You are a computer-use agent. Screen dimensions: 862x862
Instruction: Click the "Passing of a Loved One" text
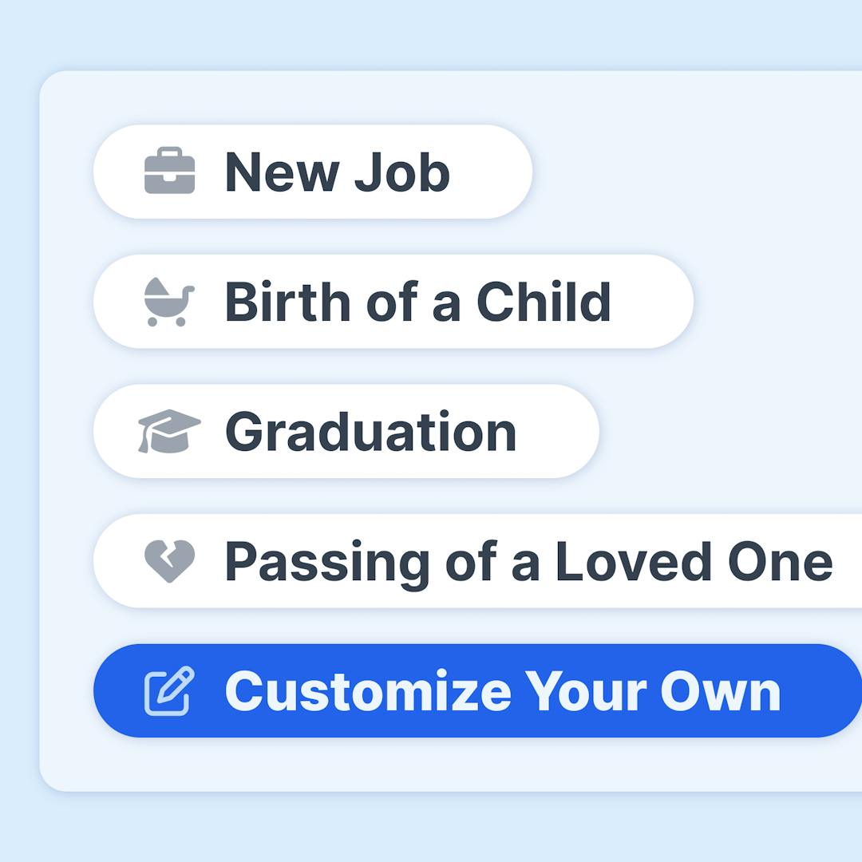pyautogui.click(x=528, y=561)
